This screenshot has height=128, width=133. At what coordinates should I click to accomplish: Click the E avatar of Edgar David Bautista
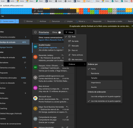tap(35, 108)
